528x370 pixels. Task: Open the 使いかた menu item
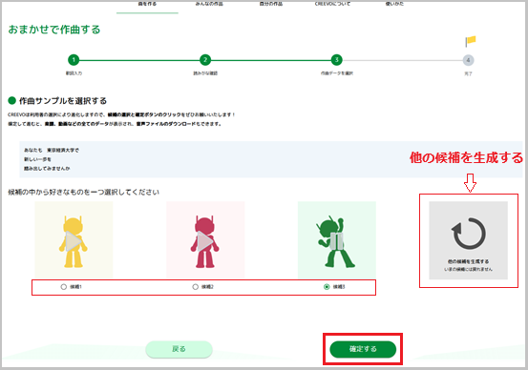coord(394,4)
